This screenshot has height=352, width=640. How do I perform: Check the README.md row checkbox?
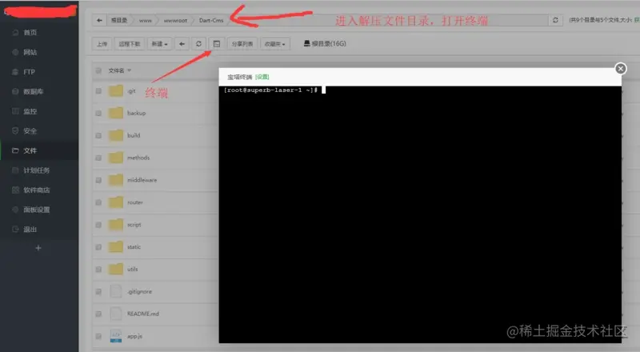98,314
